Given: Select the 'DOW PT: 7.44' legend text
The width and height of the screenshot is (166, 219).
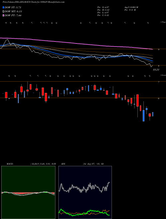Looking at the screenshot, I should (x=13, y=16).
